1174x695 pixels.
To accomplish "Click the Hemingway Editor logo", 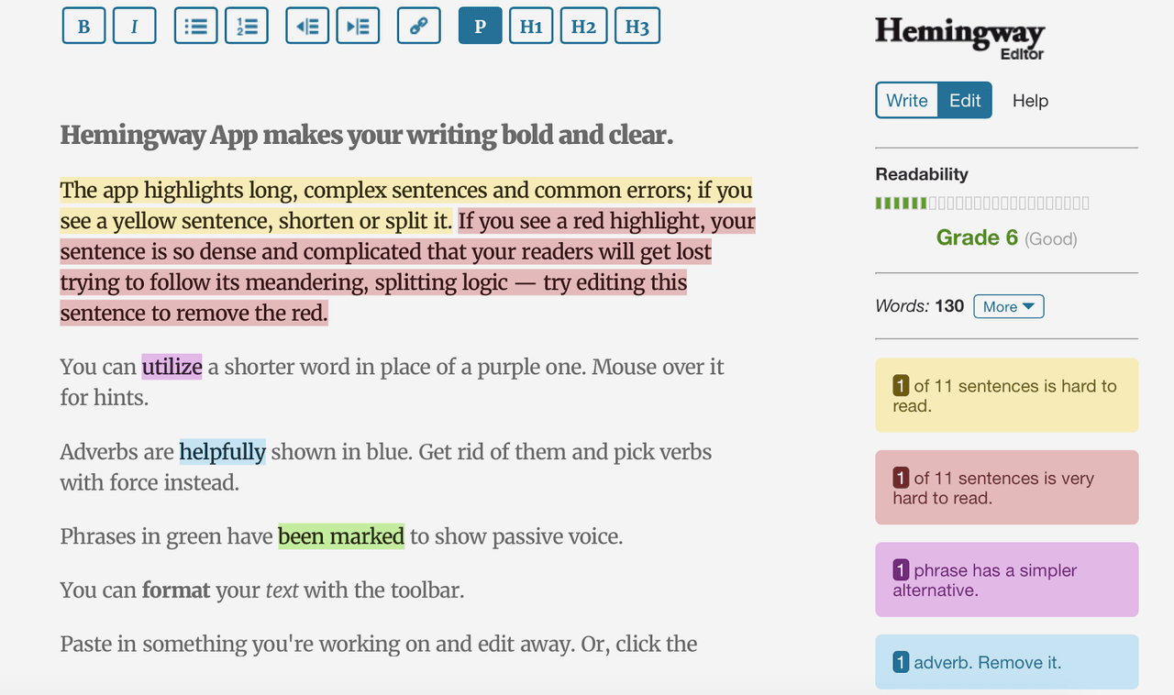I will point(959,39).
